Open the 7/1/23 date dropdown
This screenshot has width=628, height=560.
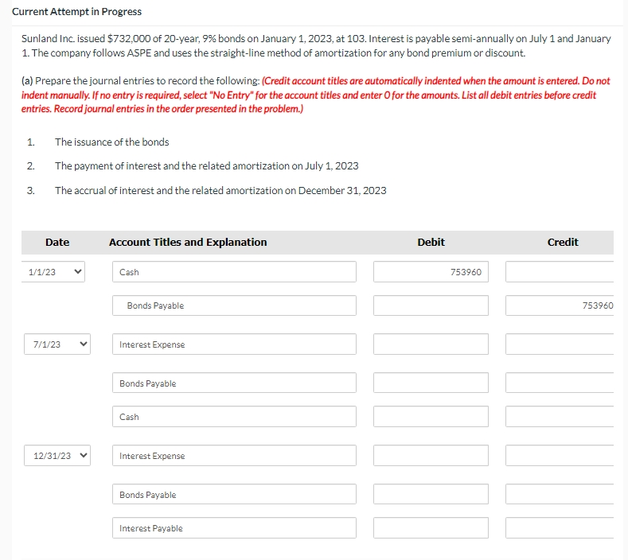(57, 344)
